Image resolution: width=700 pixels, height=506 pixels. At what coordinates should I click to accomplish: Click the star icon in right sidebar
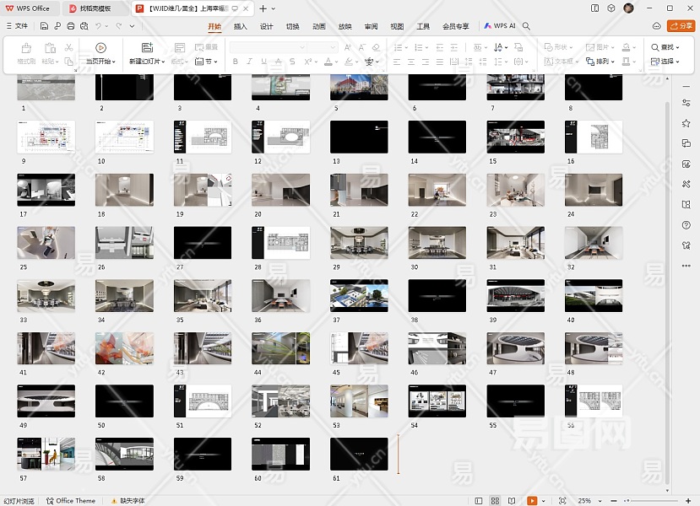[686, 123]
